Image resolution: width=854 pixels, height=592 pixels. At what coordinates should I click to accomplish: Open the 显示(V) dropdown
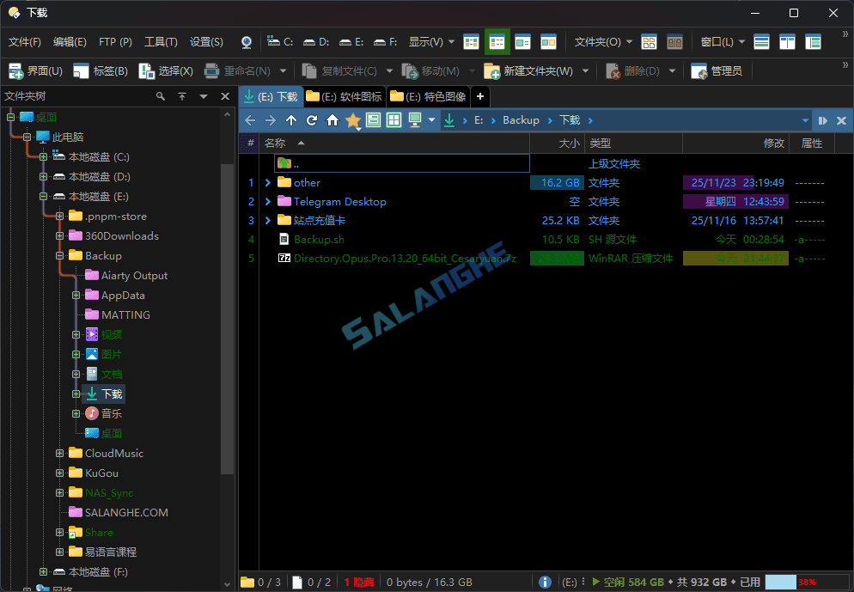[431, 42]
